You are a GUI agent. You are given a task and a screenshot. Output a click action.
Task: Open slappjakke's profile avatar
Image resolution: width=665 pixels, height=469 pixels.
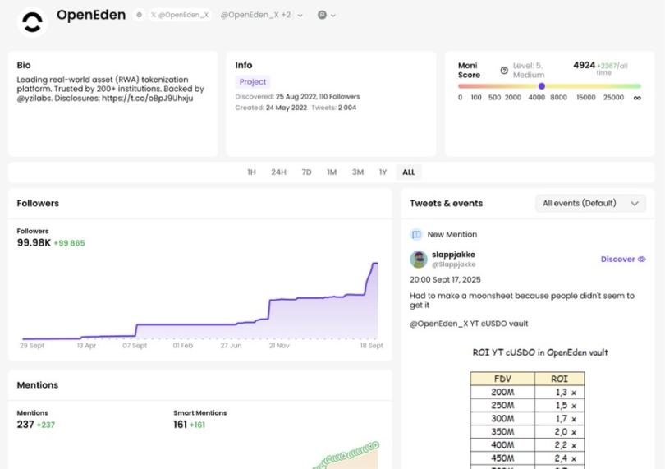(x=419, y=260)
